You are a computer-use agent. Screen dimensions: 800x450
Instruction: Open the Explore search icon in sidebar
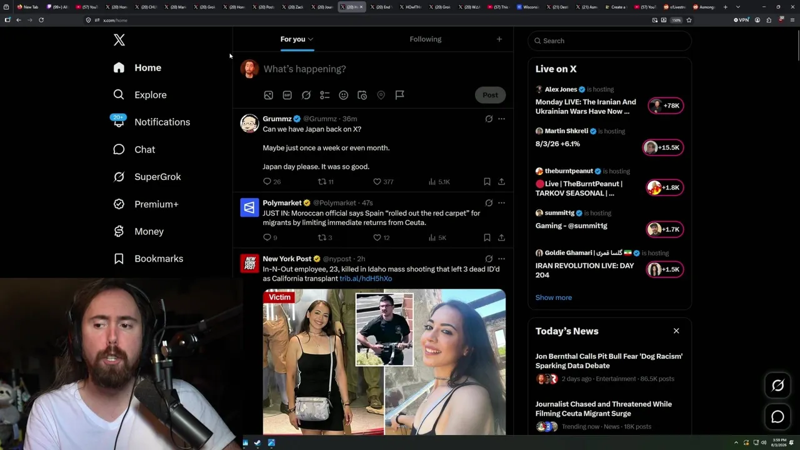tap(119, 95)
